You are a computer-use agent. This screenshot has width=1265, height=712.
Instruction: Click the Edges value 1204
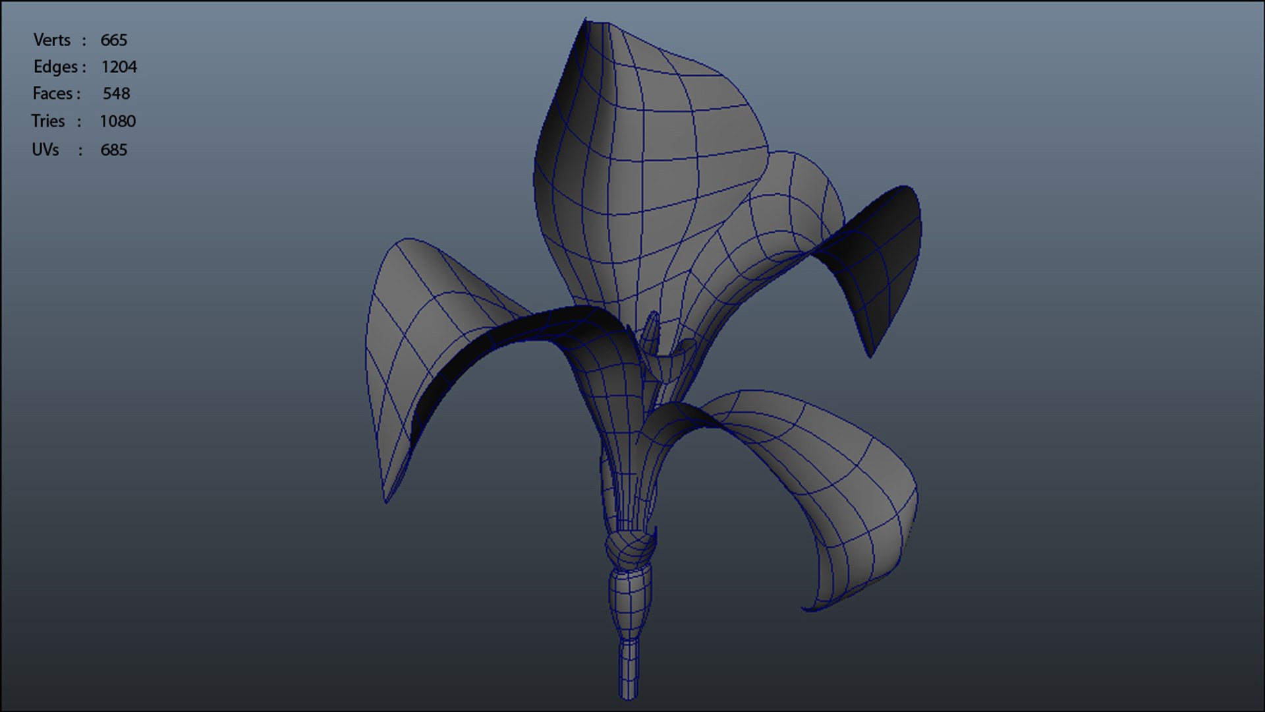click(119, 67)
